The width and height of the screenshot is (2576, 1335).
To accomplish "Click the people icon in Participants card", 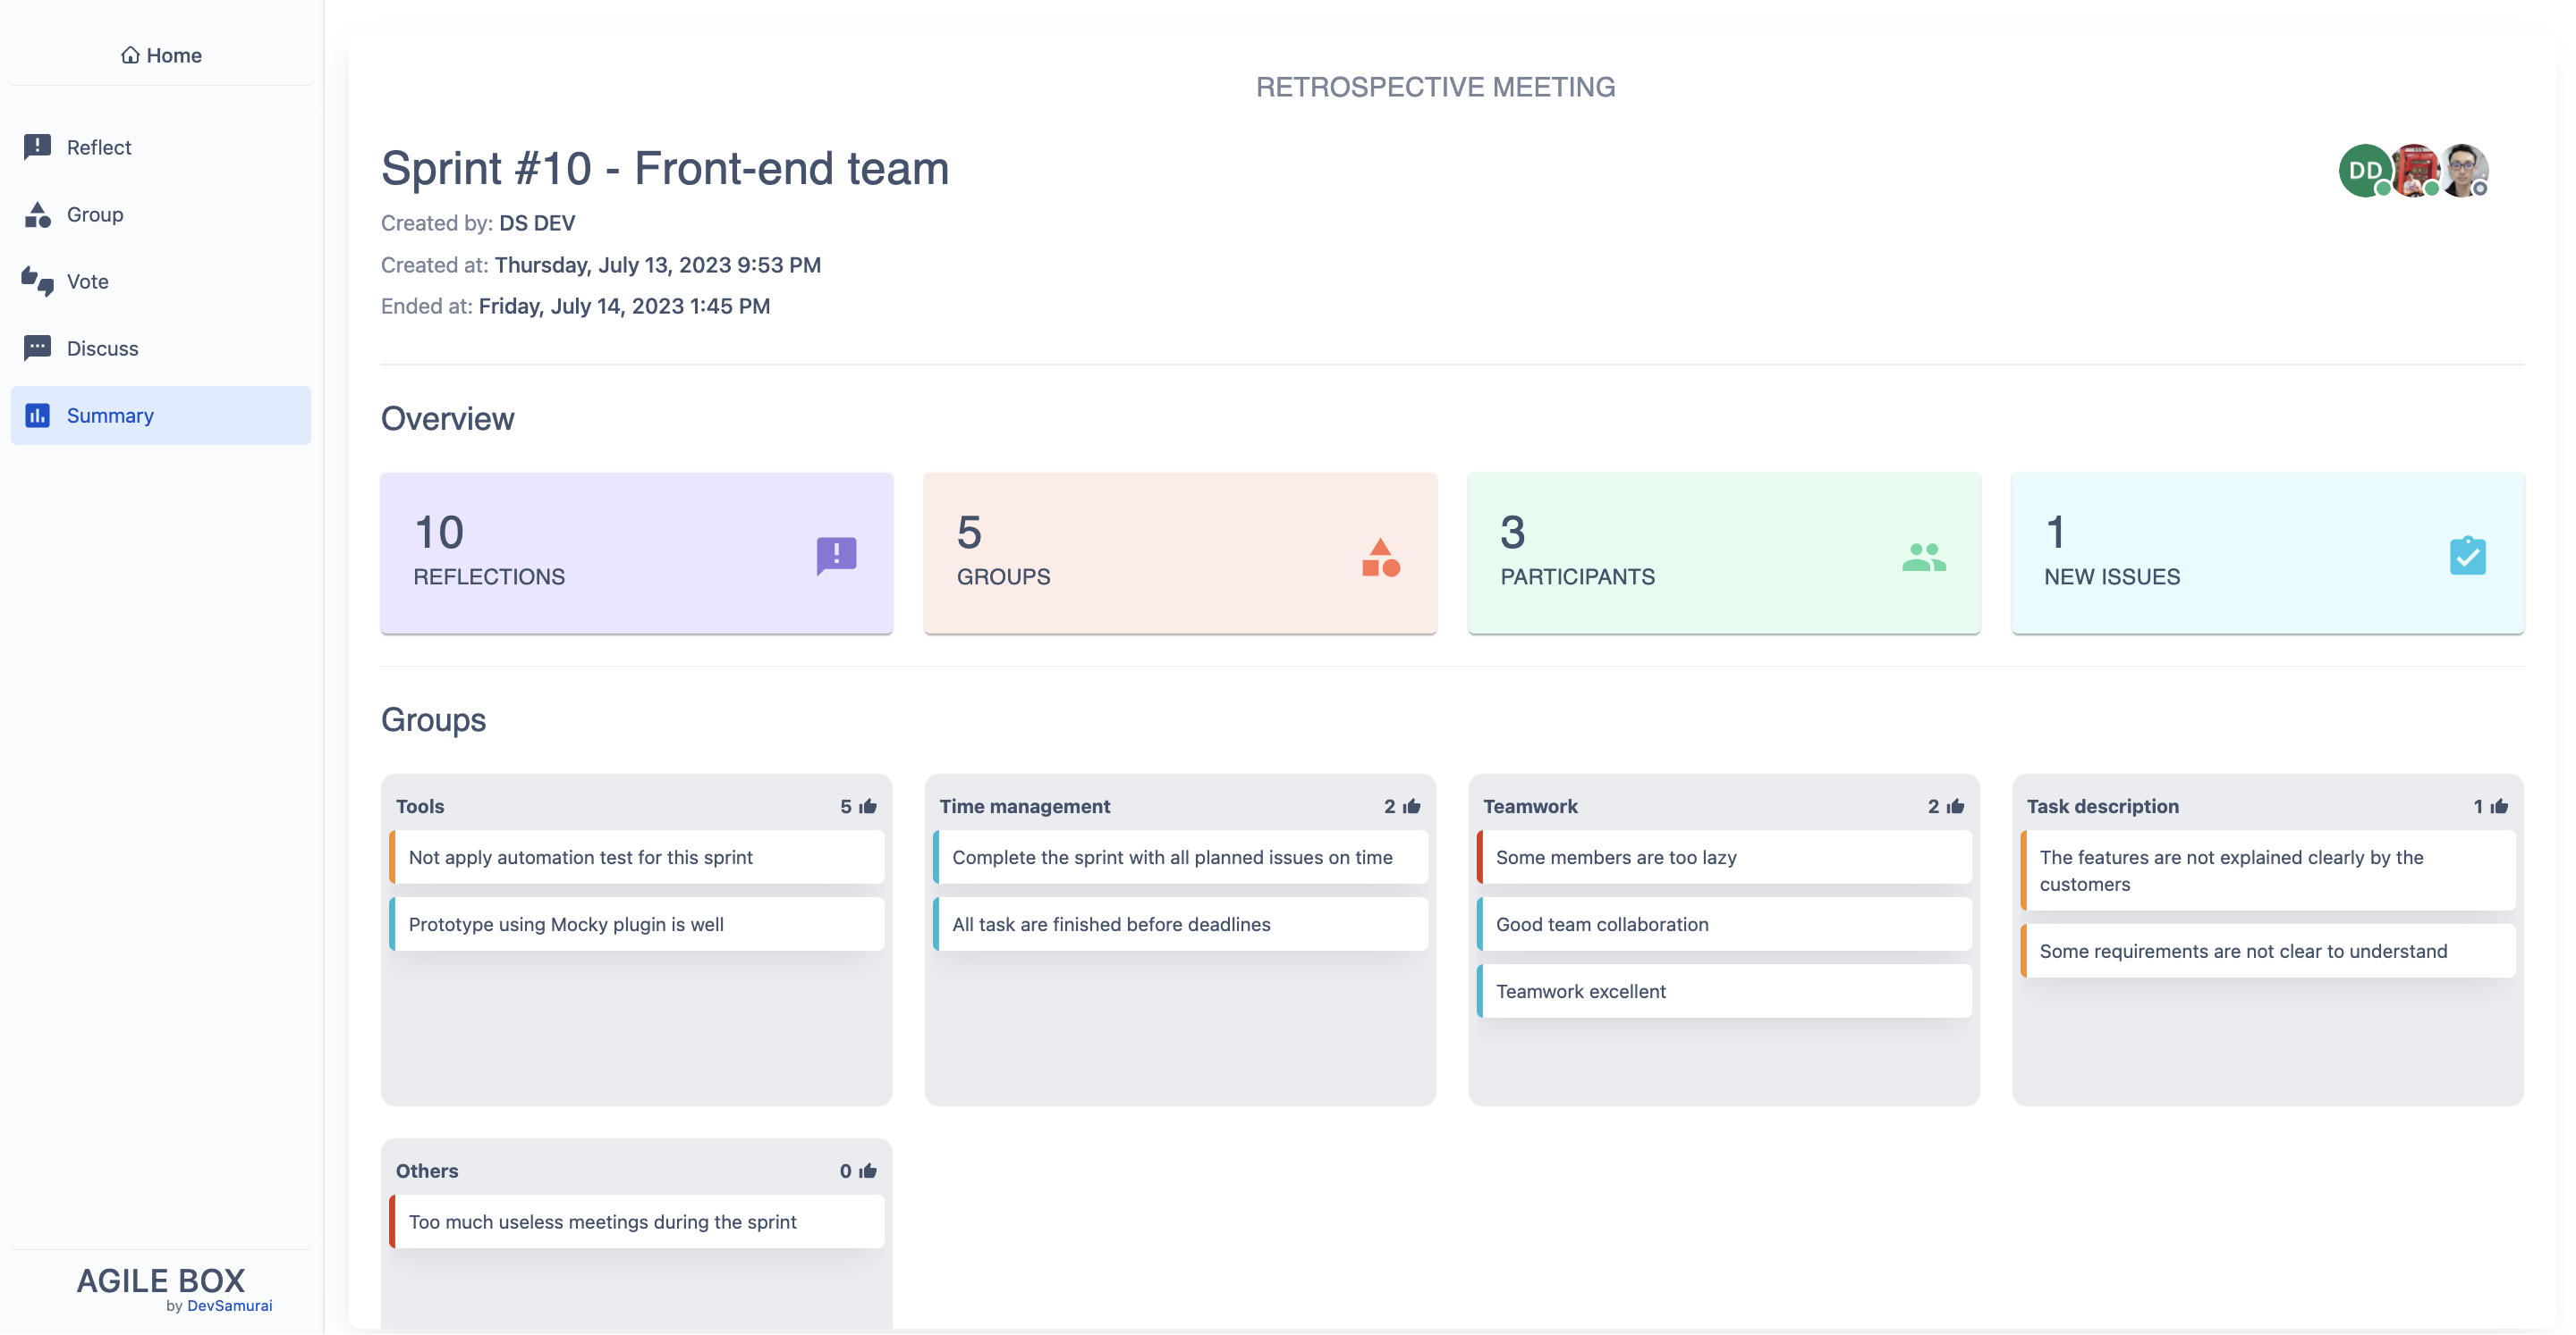I will coord(1923,556).
